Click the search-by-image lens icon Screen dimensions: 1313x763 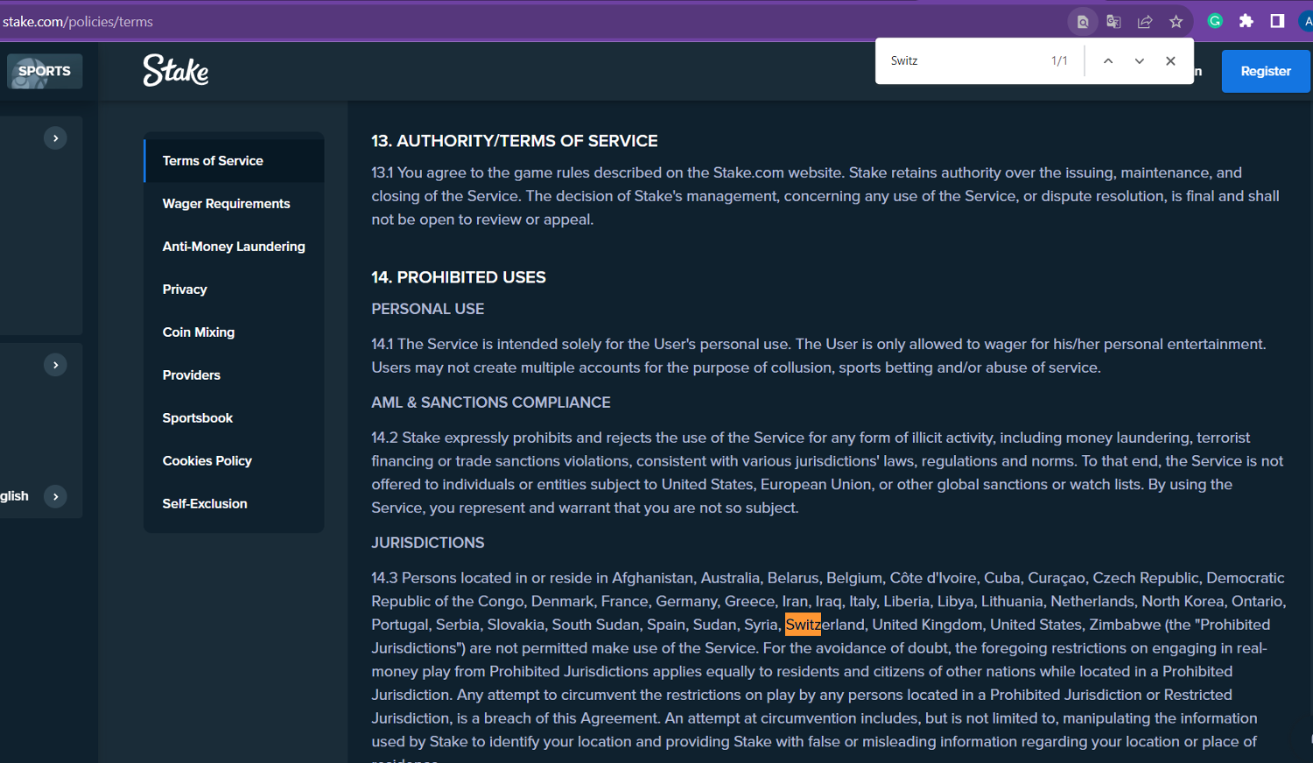click(x=1083, y=22)
